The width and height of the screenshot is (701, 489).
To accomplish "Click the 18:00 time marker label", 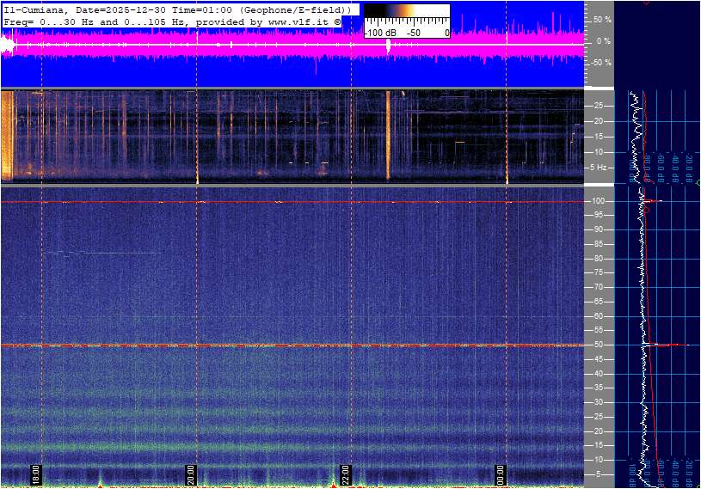I will point(36,474).
